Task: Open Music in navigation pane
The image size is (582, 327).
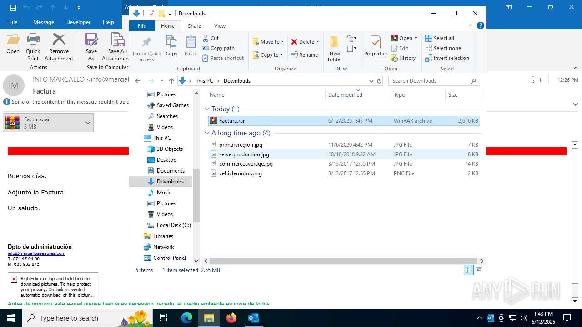Action: [x=164, y=193]
